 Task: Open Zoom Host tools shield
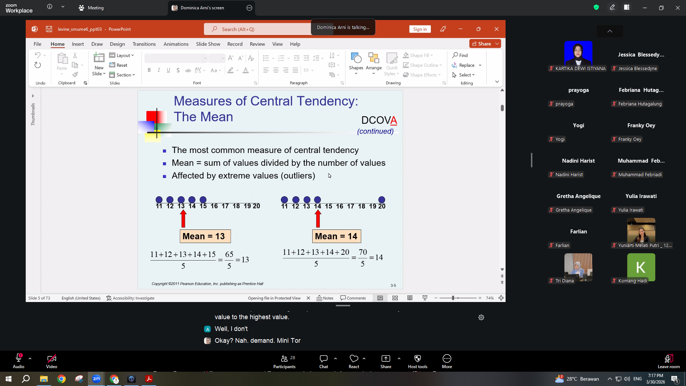pyautogui.click(x=418, y=361)
